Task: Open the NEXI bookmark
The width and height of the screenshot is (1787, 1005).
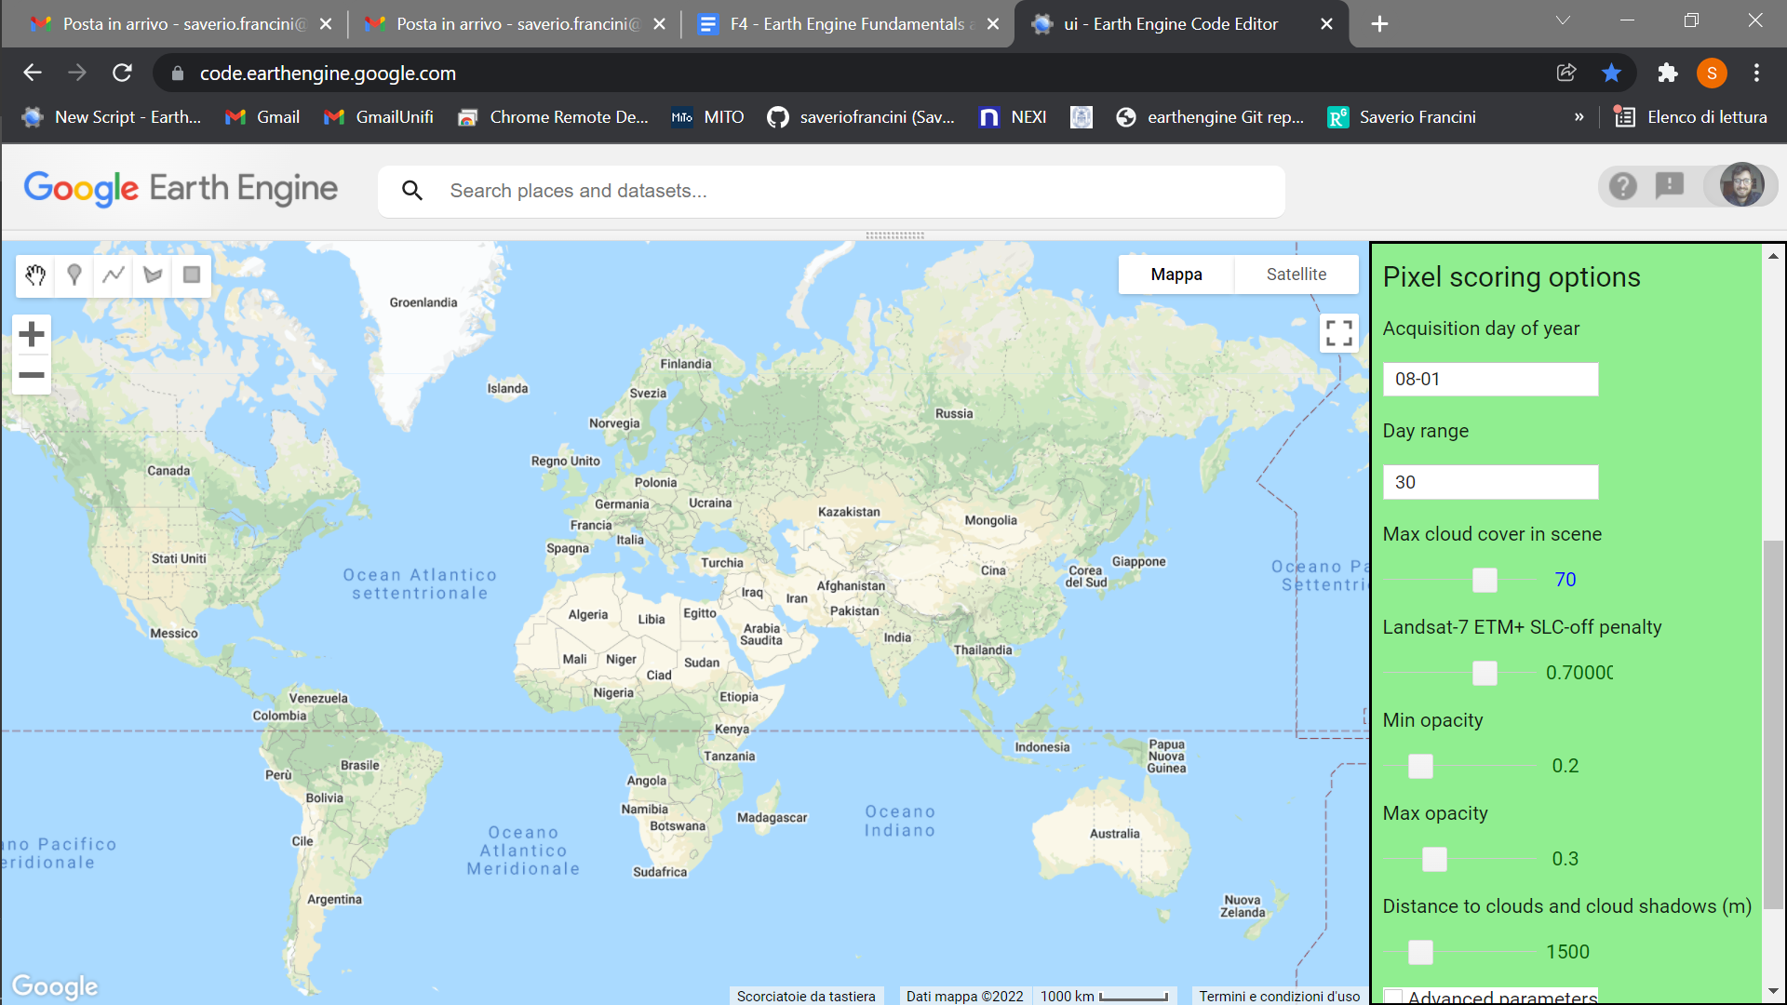Action: point(1013,117)
